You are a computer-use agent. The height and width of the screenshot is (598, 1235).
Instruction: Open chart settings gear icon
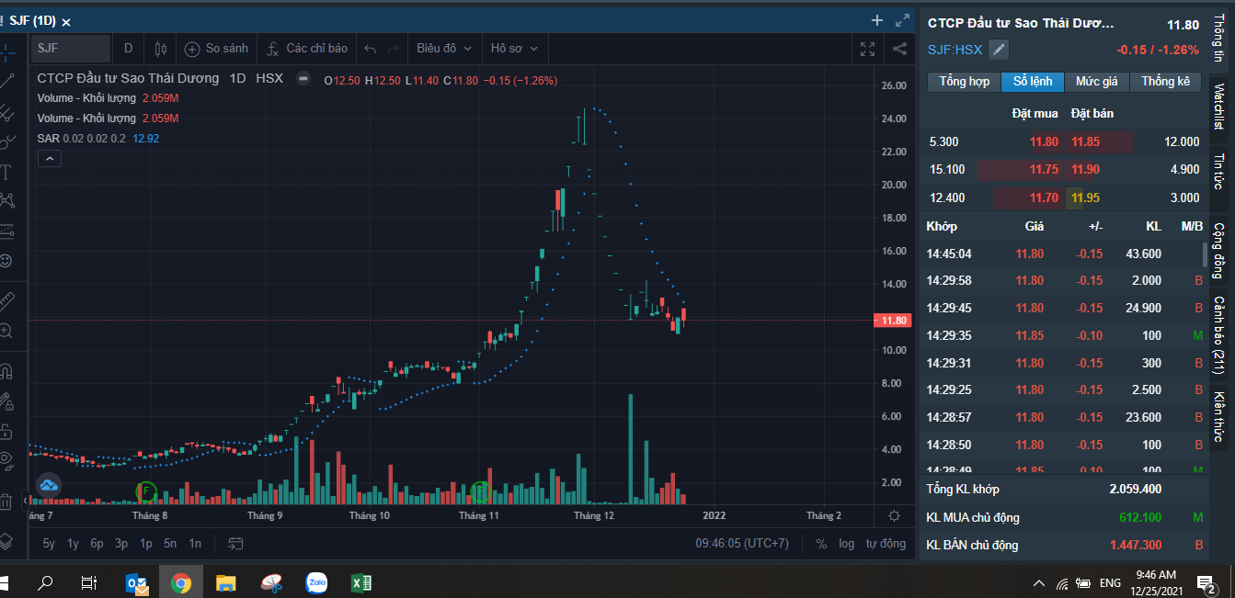click(x=894, y=516)
